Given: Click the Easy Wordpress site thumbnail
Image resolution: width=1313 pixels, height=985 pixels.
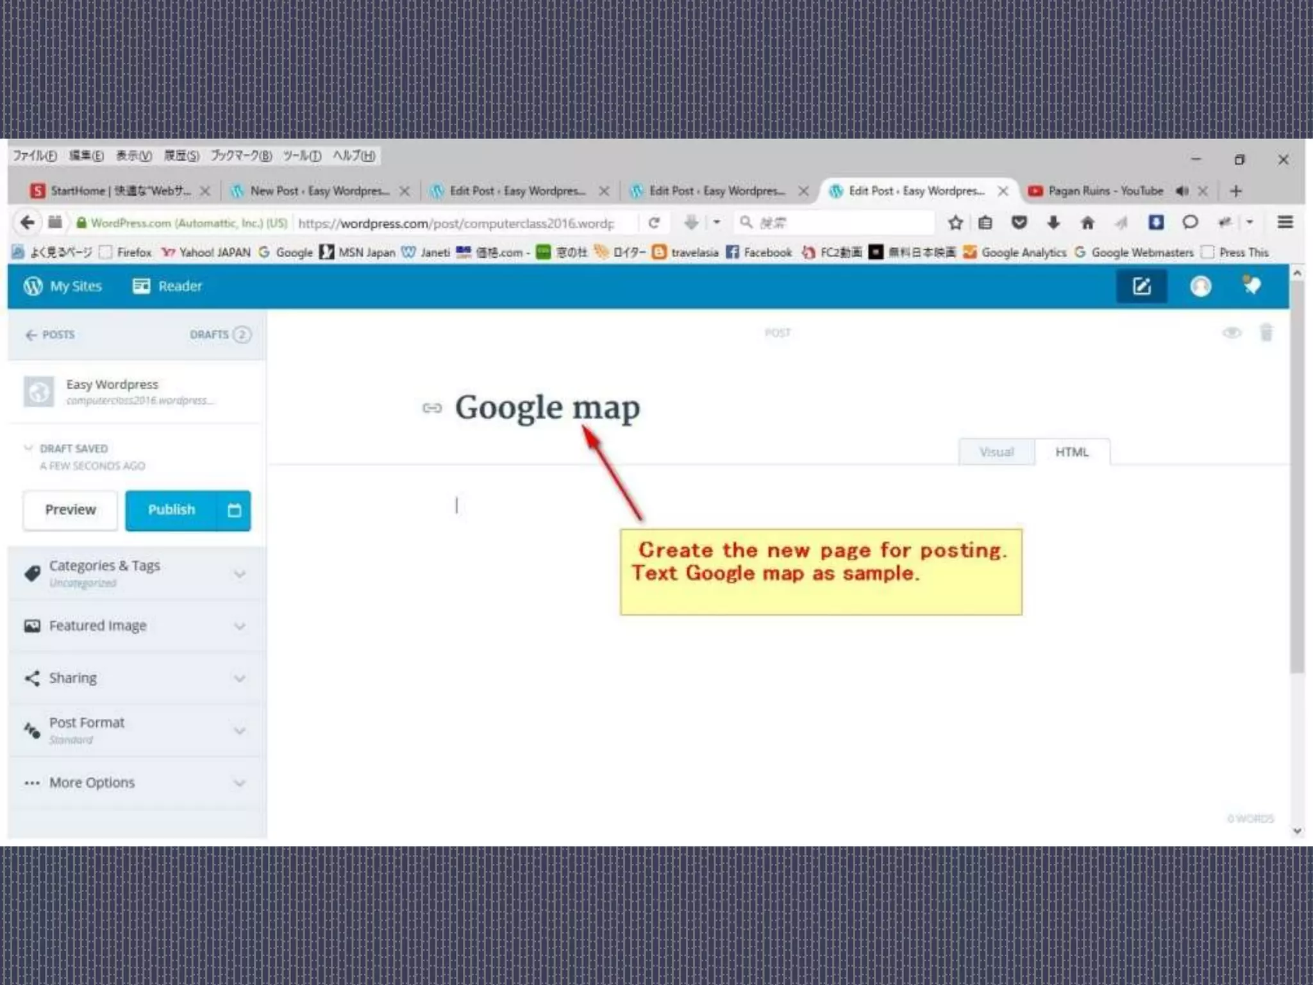Looking at the screenshot, I should [38, 391].
